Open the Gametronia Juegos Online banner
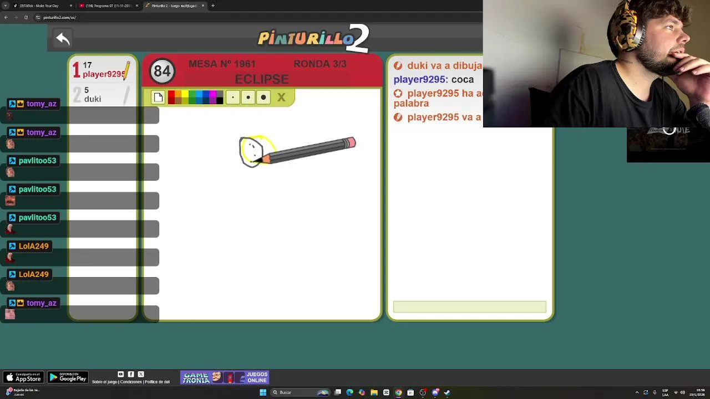 [225, 378]
